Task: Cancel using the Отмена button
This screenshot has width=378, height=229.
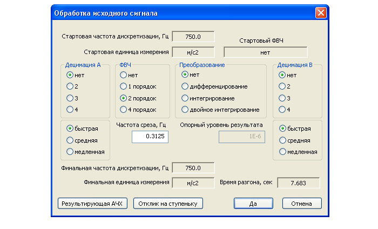Action: 302,203
